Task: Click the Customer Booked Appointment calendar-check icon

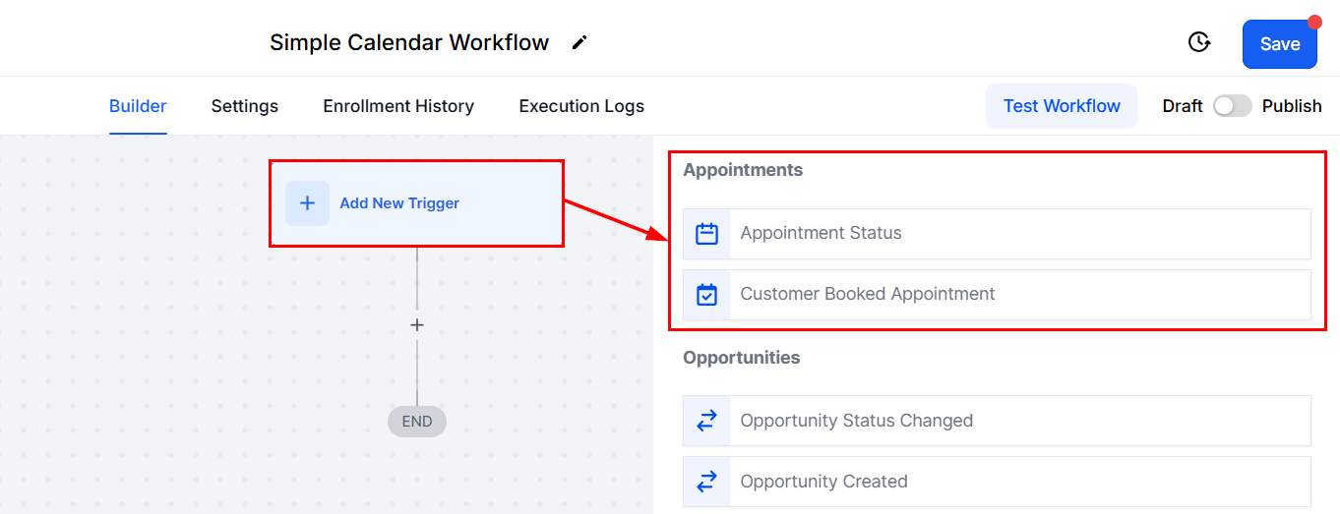Action: click(x=706, y=295)
